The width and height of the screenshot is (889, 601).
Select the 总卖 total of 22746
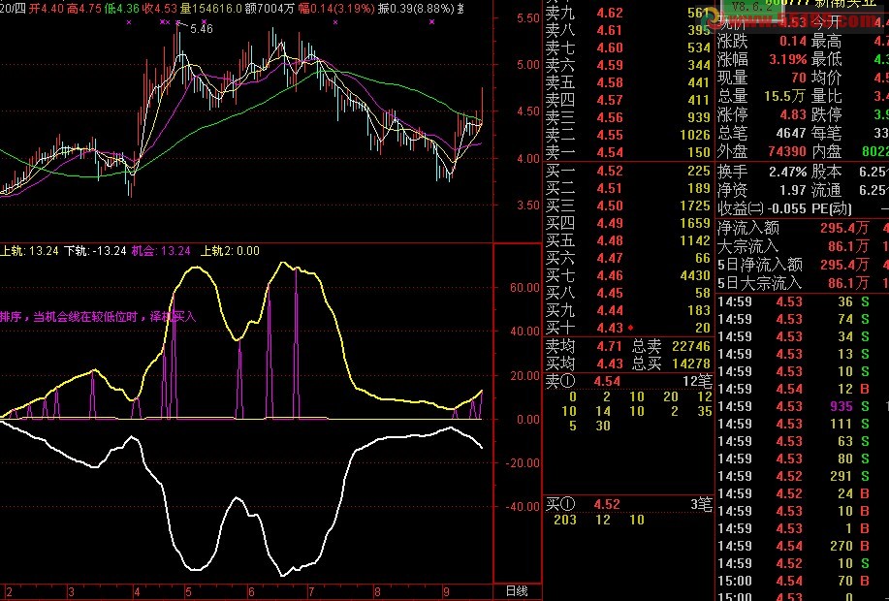point(690,346)
